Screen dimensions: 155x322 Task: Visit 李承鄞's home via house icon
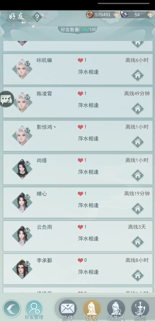pos(138,275)
